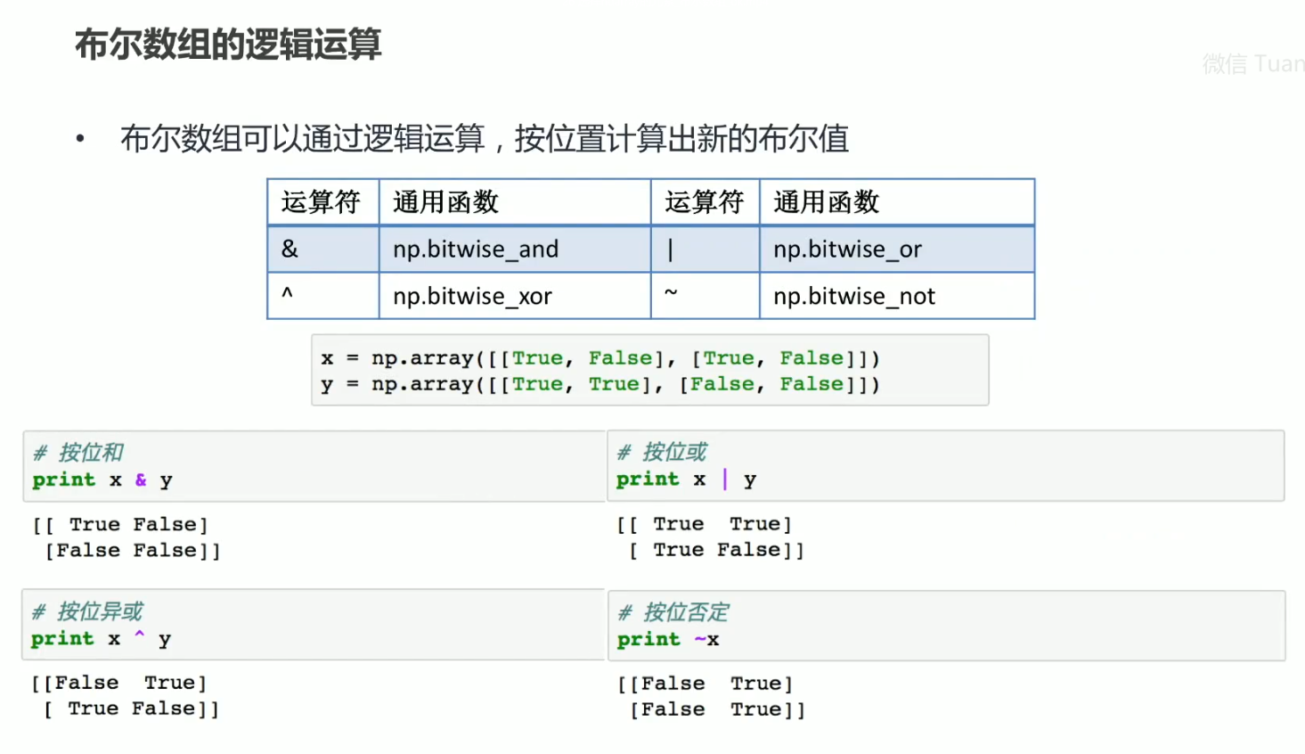Click output row [ True False]] under ^ result
The height and width of the screenshot is (754, 1305).
click(132, 709)
